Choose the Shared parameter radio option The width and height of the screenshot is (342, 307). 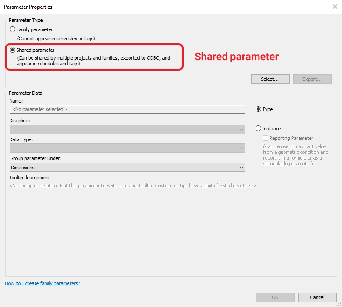(x=12, y=50)
